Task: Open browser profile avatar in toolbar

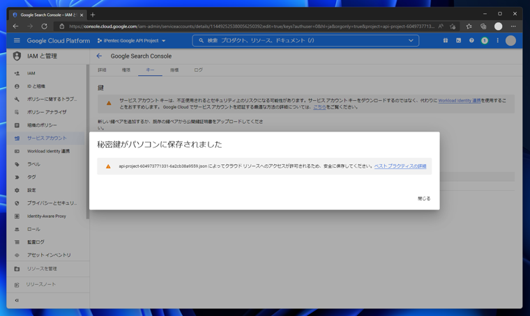Action: point(498,26)
